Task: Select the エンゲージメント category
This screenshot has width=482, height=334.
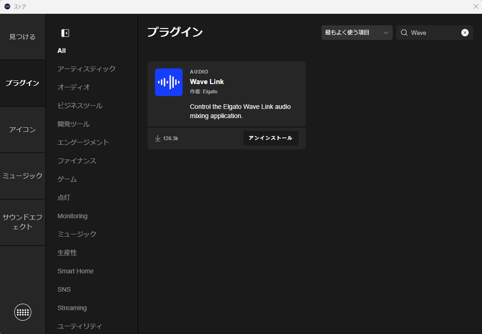Action: [83, 142]
